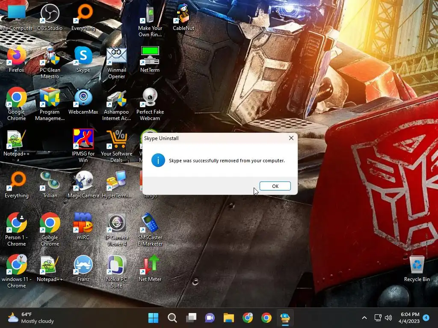Select Make Your Own Ringtone shortcut
Image resolution: width=438 pixels, height=328 pixels.
(x=150, y=20)
